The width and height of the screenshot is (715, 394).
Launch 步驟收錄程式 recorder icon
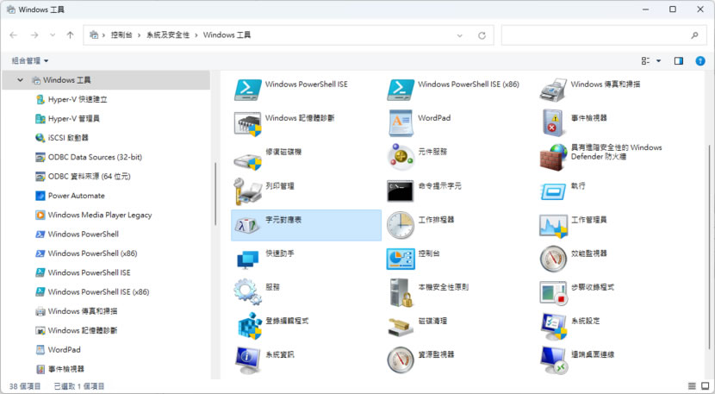click(x=553, y=293)
